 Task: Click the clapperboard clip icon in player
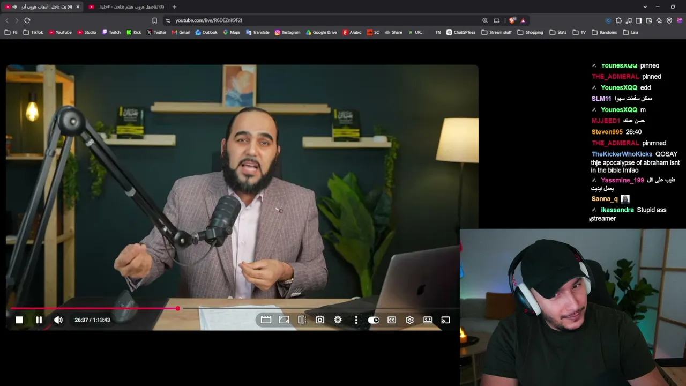266,320
